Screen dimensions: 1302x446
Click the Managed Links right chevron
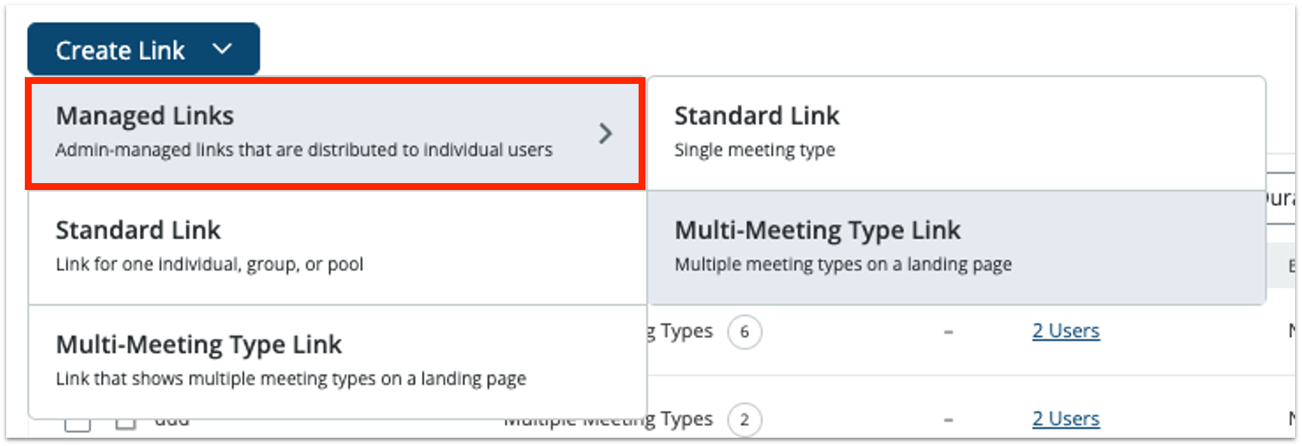[x=605, y=133]
